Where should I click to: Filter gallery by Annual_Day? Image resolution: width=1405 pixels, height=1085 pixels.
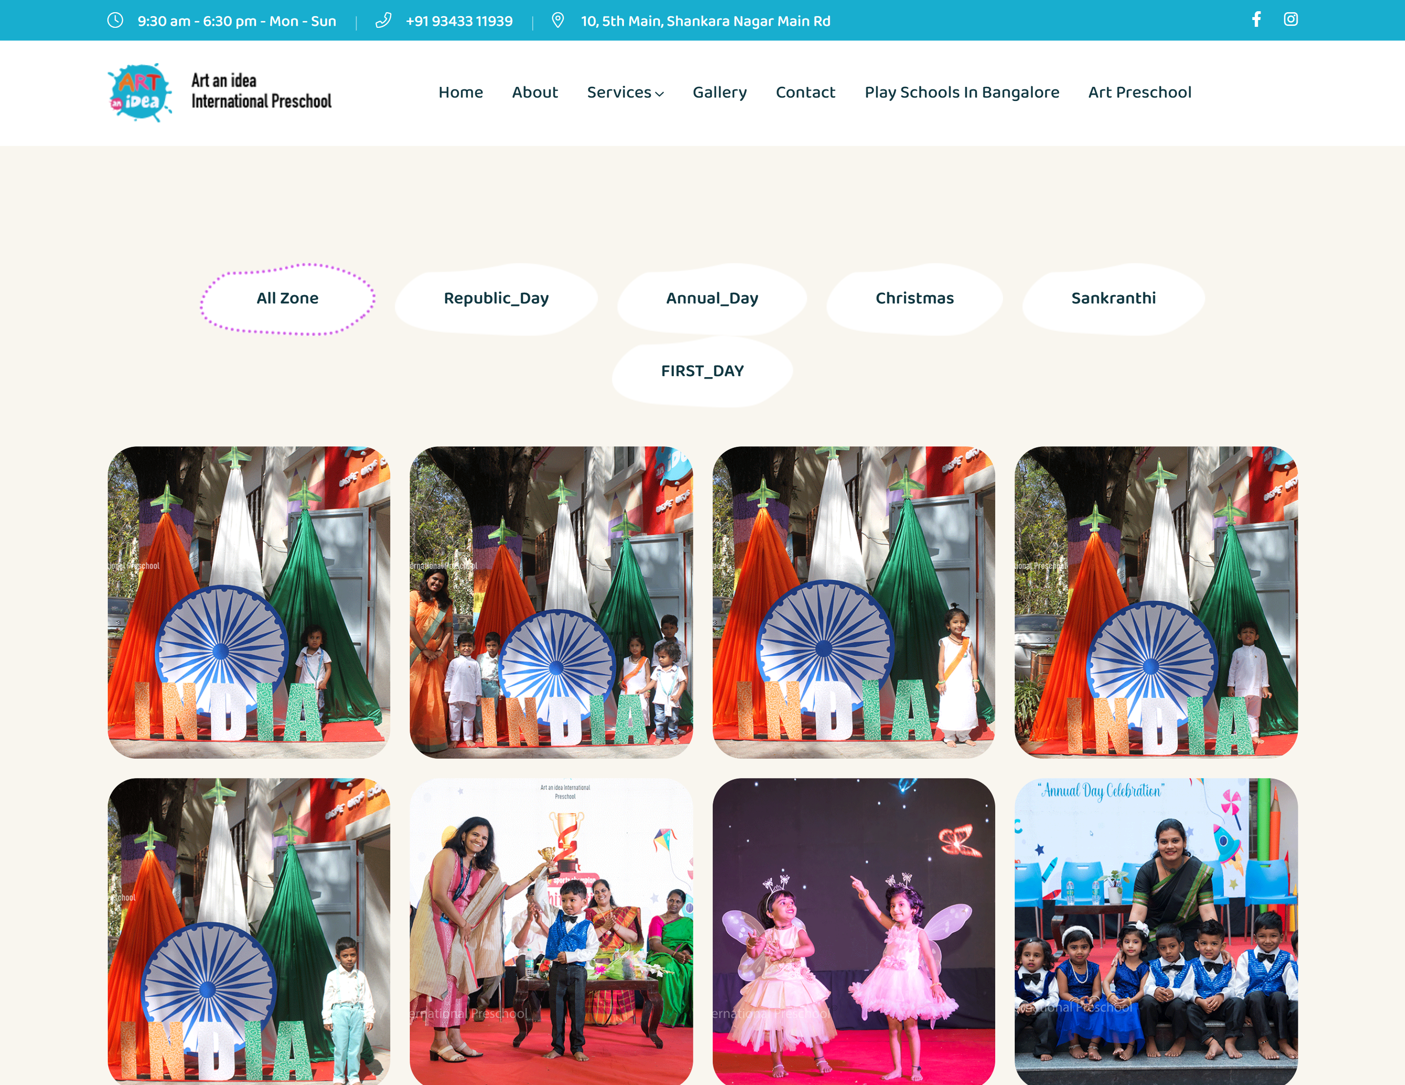click(x=712, y=299)
